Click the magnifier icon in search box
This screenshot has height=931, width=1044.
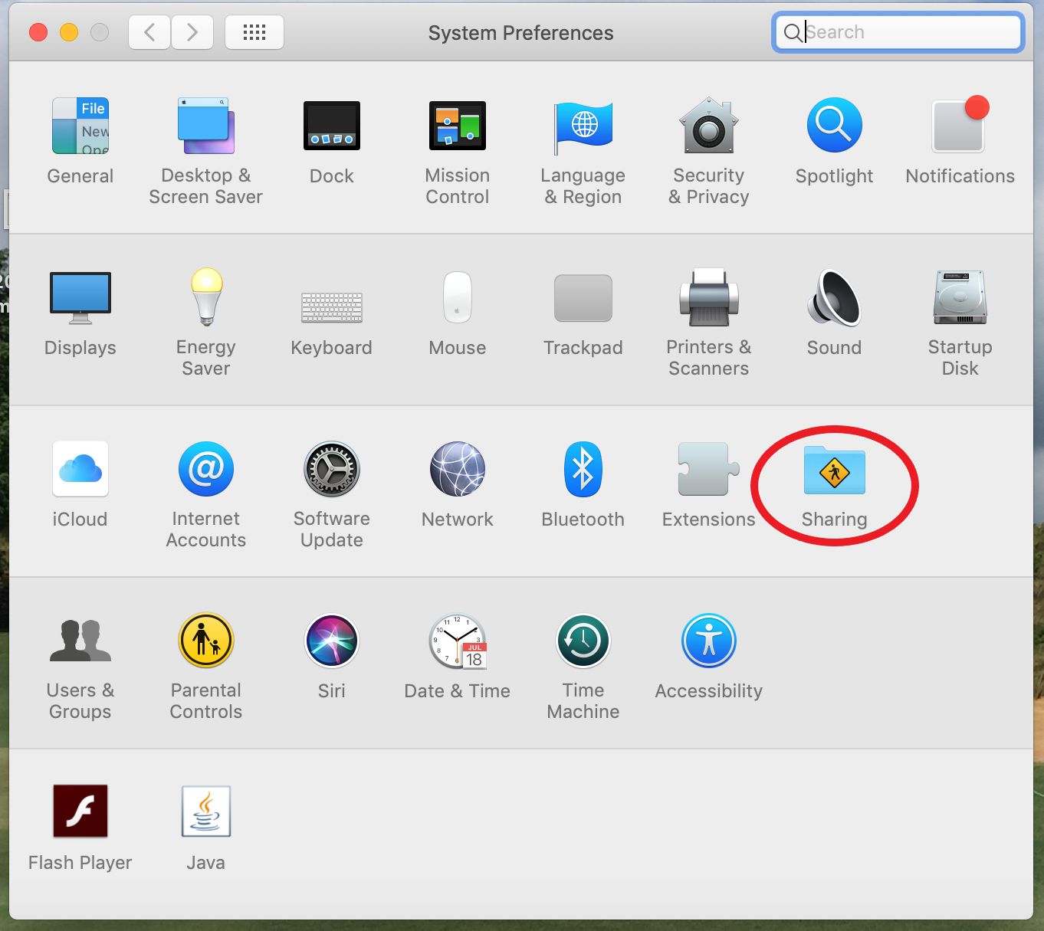coord(793,32)
